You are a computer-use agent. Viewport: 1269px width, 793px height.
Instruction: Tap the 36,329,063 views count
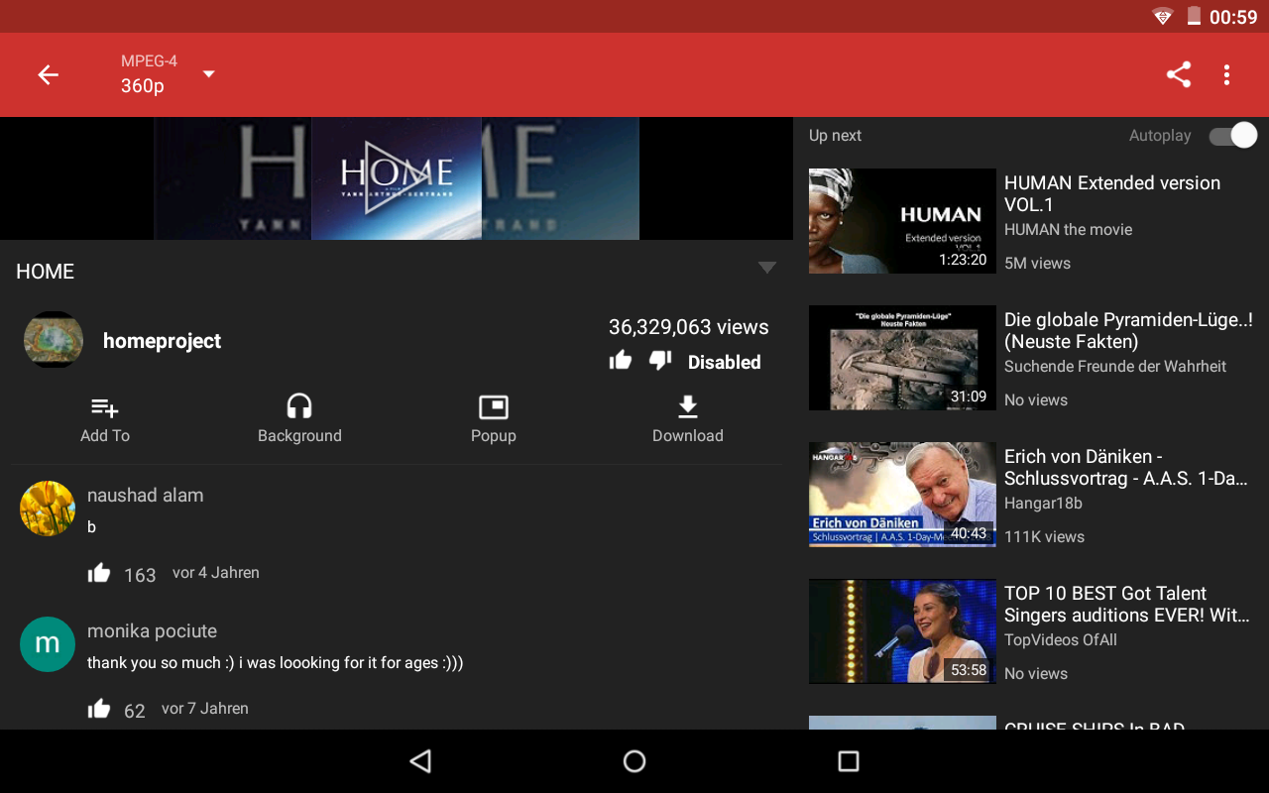pyautogui.click(x=688, y=327)
